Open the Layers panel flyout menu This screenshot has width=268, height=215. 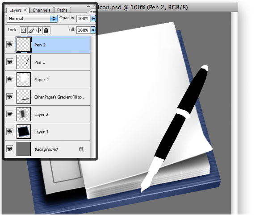93,12
